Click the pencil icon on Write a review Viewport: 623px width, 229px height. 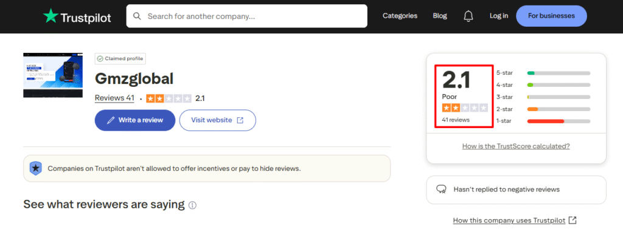coord(111,120)
